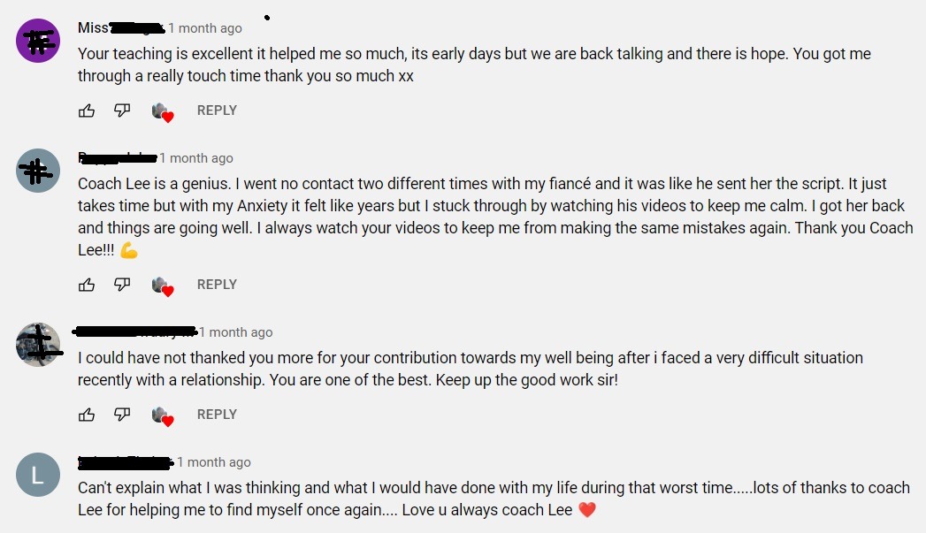Open the 'L' letter avatar of last commenter

tap(38, 475)
